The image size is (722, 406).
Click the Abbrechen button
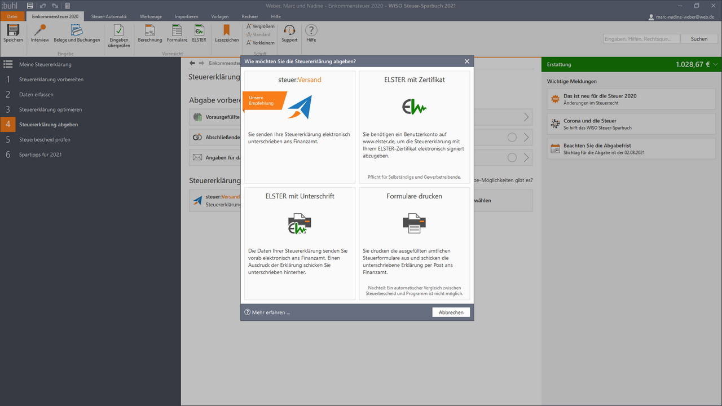click(451, 312)
